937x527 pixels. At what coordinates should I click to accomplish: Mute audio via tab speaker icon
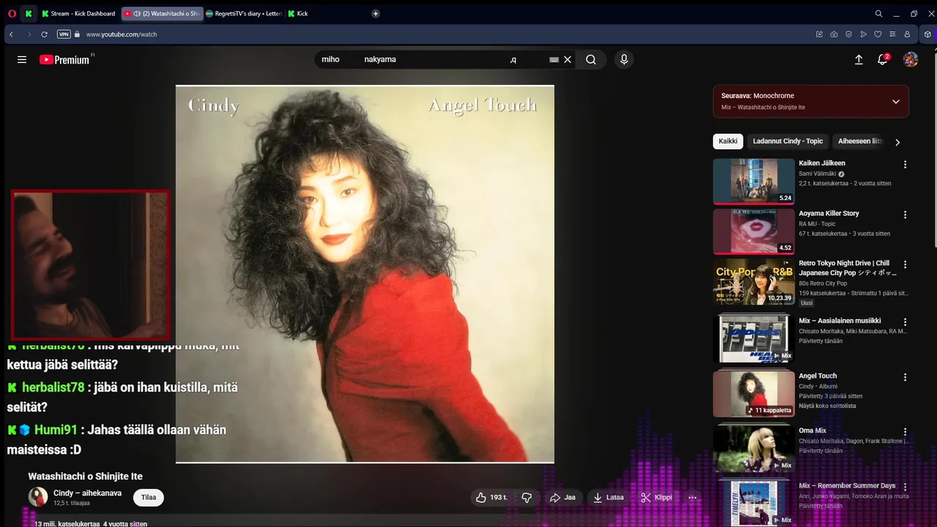[137, 13]
